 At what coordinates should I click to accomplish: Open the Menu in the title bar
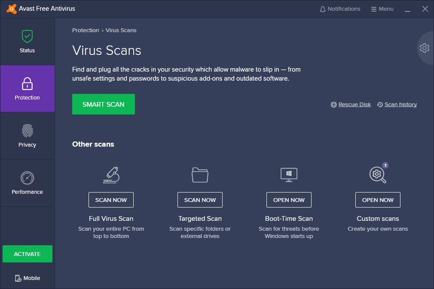click(x=382, y=9)
